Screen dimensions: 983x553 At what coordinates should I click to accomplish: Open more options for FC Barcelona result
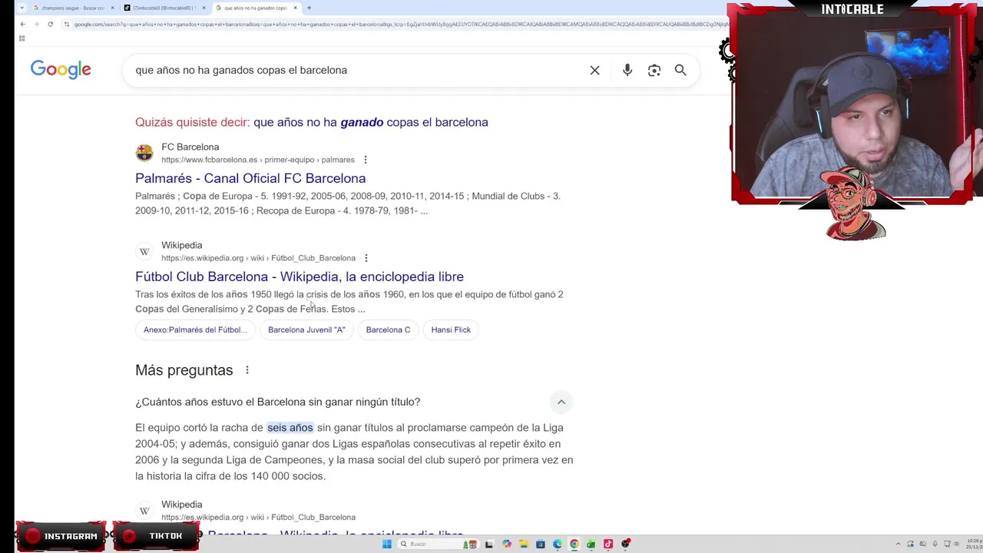(366, 160)
